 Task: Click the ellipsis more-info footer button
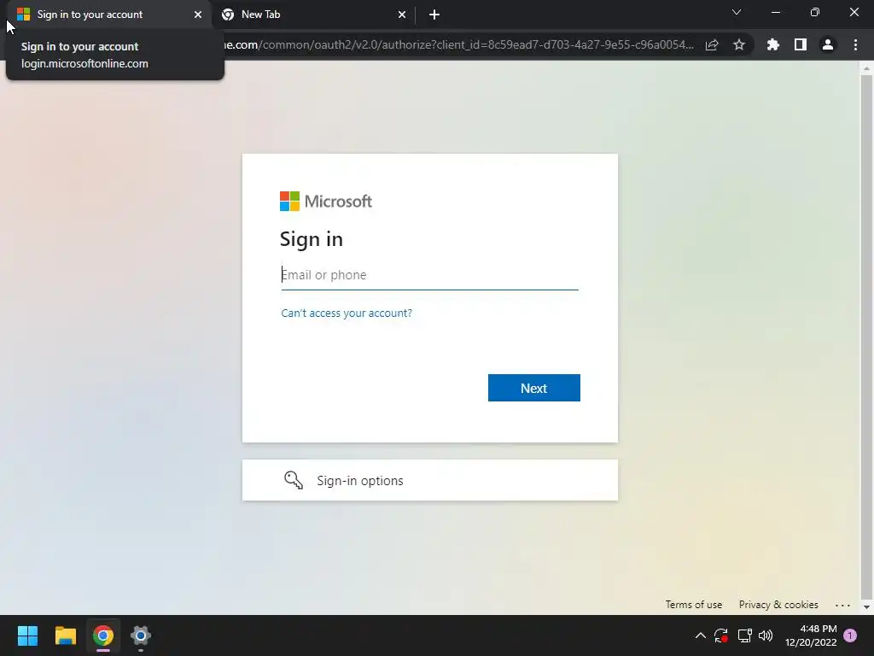click(x=842, y=605)
